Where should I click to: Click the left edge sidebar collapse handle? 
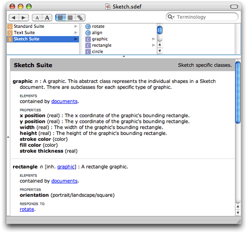[x=8, y=137]
